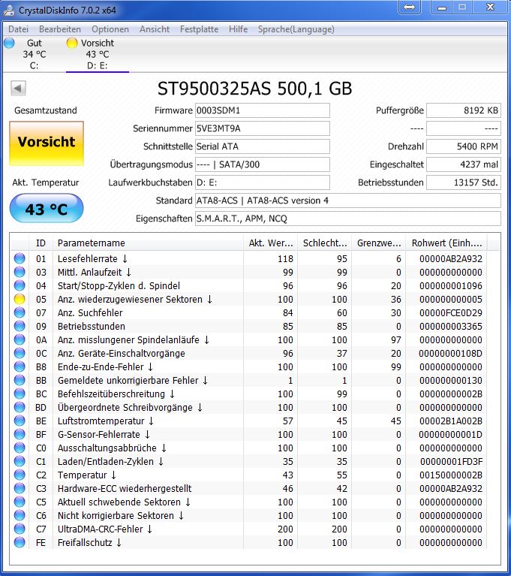Open the Hilfe menu
This screenshot has width=511, height=576.
(239, 29)
